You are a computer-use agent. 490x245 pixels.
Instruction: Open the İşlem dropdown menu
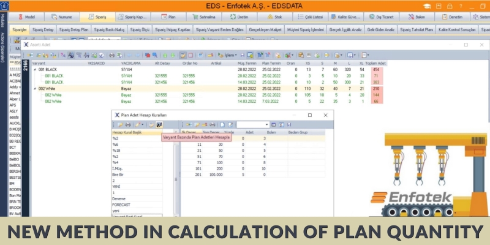pos(227,55)
